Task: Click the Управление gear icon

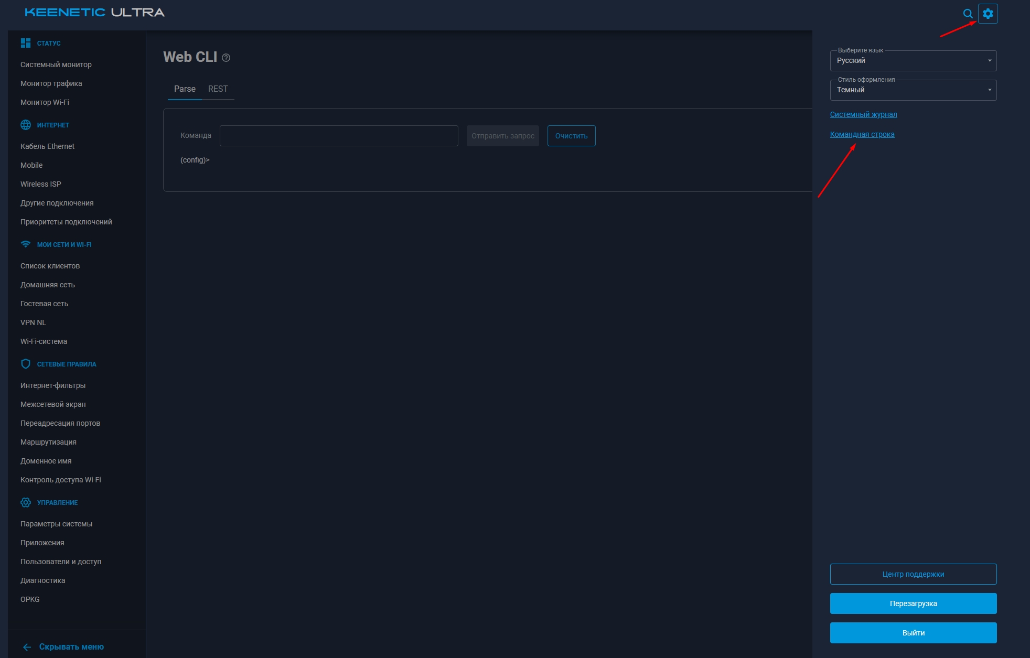Action: click(x=25, y=502)
